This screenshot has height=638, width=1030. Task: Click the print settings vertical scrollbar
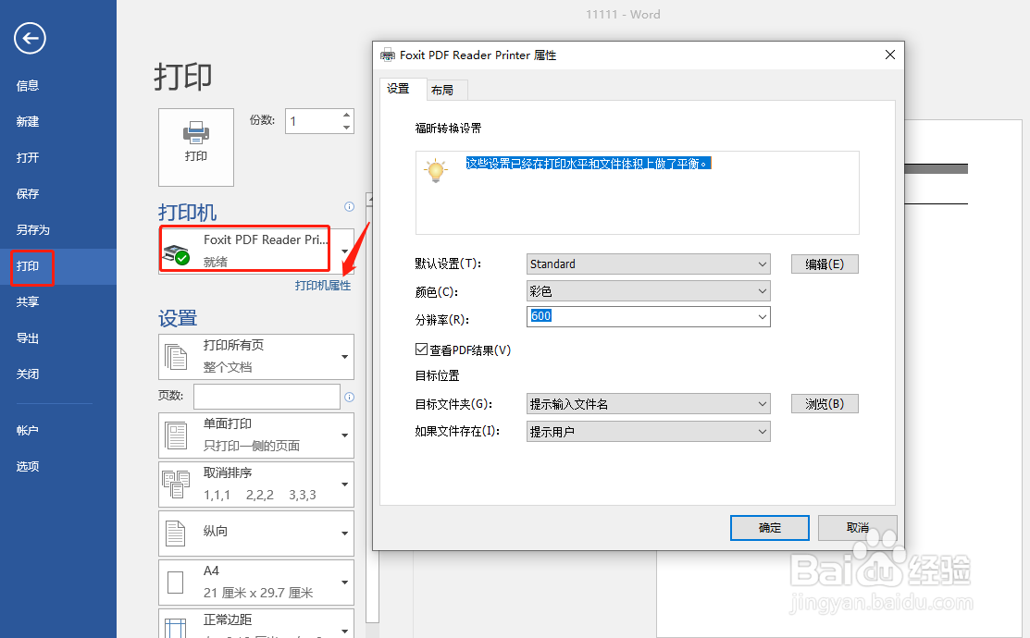[x=372, y=413]
